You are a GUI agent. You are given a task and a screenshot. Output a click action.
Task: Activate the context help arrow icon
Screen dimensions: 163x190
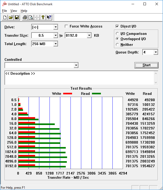tap(49, 18)
